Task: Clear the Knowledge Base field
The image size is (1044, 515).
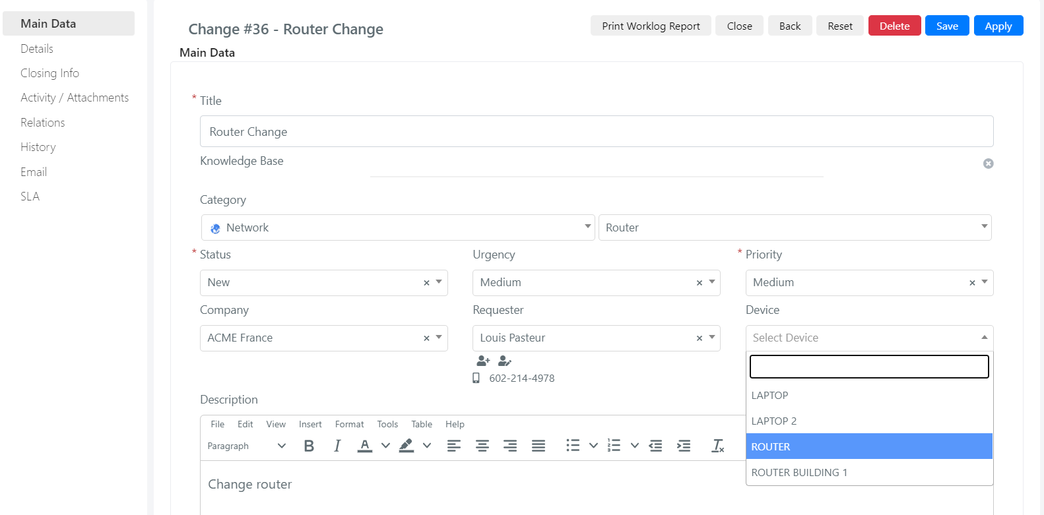Action: (x=988, y=164)
